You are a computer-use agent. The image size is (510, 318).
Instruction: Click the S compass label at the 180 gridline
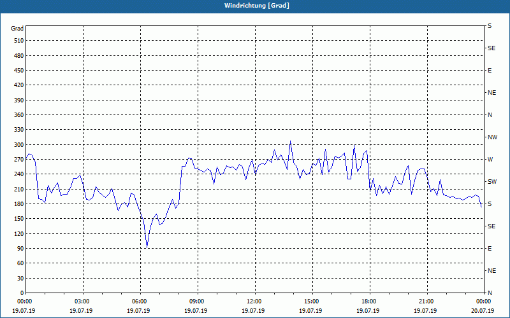pos(490,204)
